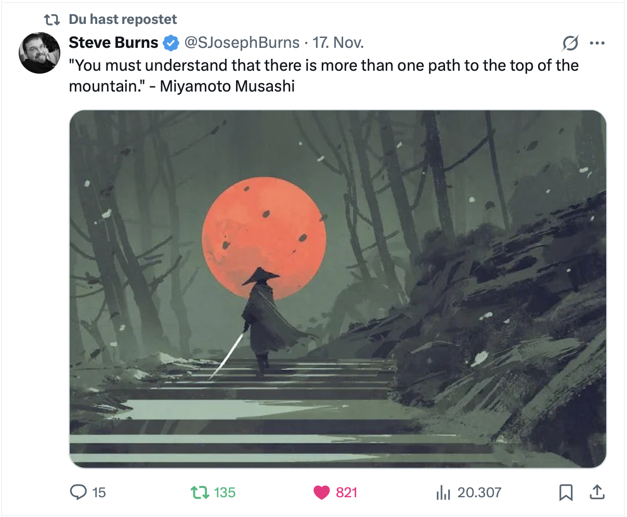
Task: Unlike the post with the pink heart
Action: (322, 492)
